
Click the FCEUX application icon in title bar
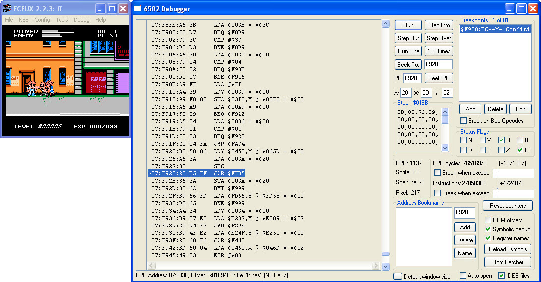7,8
